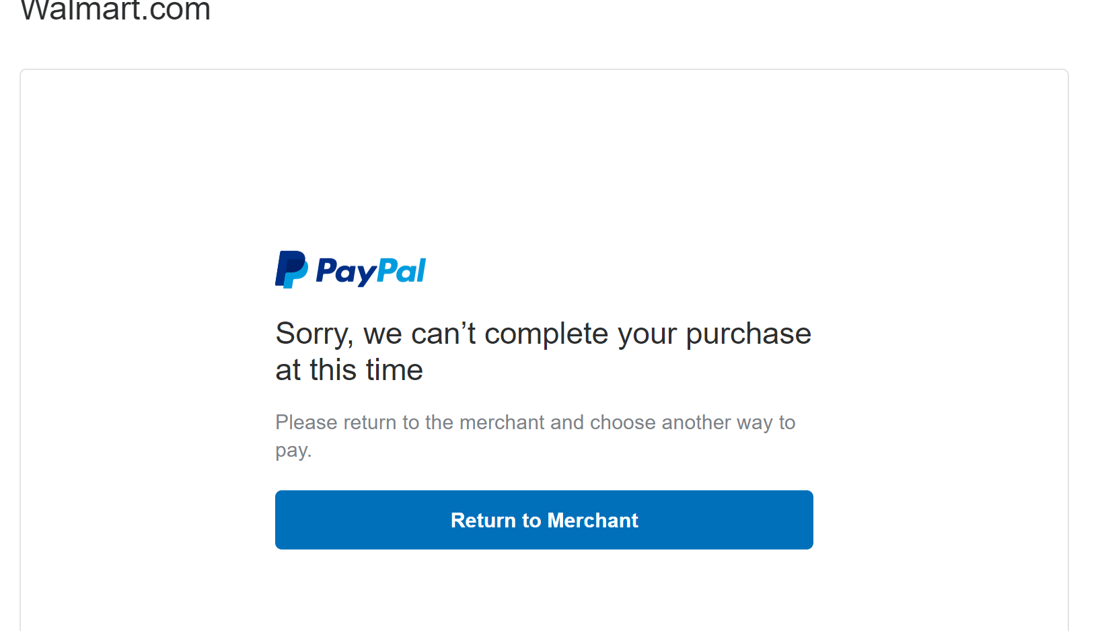
Task: Click the "at this time" heading line
Action: [x=349, y=370]
